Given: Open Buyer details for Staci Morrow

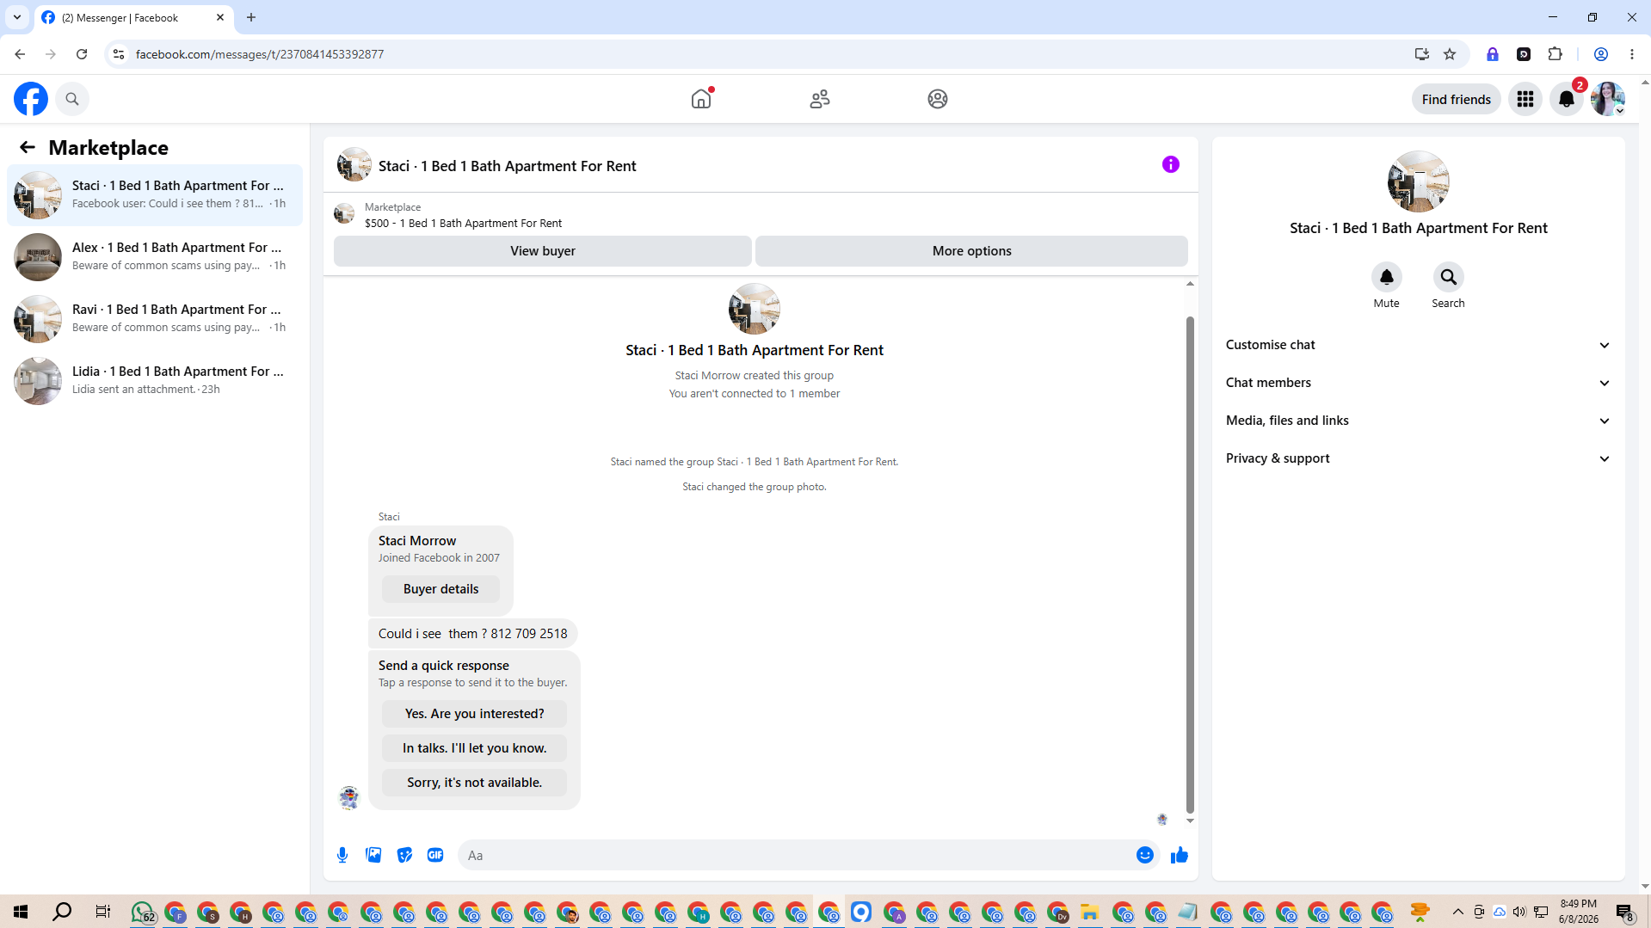Looking at the screenshot, I should [x=440, y=589].
